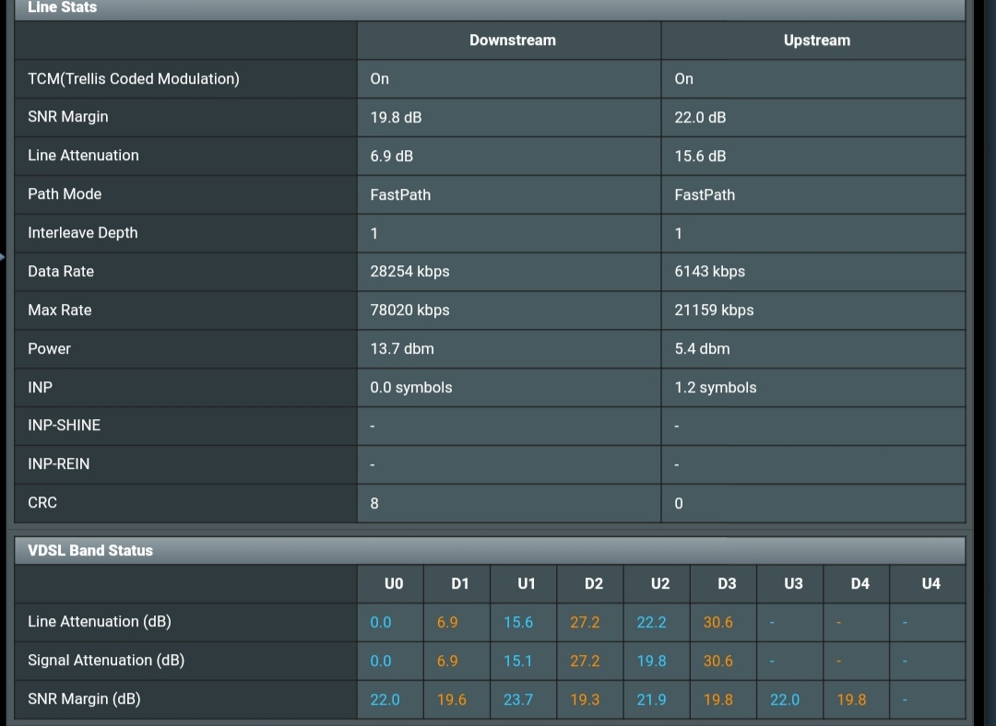
Task: Click the Line Stats section header
Action: (x=63, y=7)
